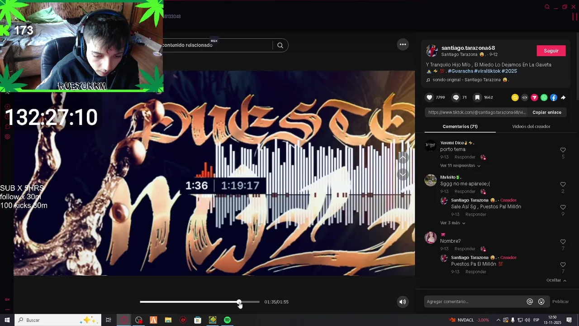
Task: Reply to the 'Nombre?' comment
Action: point(465,249)
